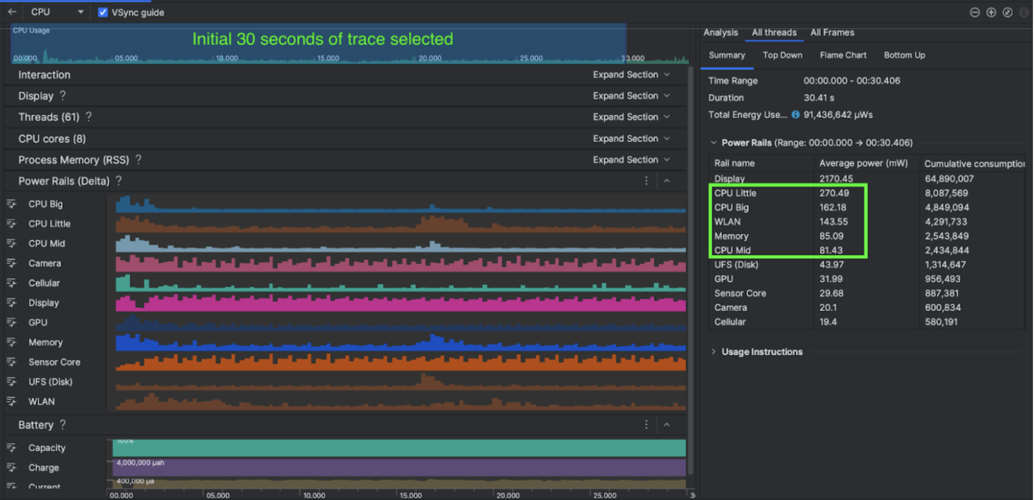
Task: Click reorder handle beside WLAN track
Action: tap(12, 401)
